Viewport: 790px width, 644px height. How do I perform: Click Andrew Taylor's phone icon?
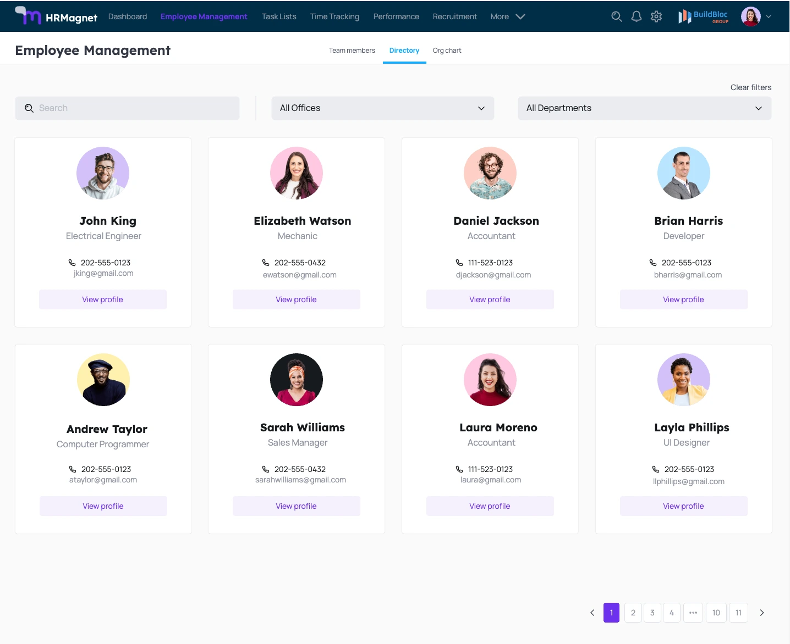click(73, 469)
